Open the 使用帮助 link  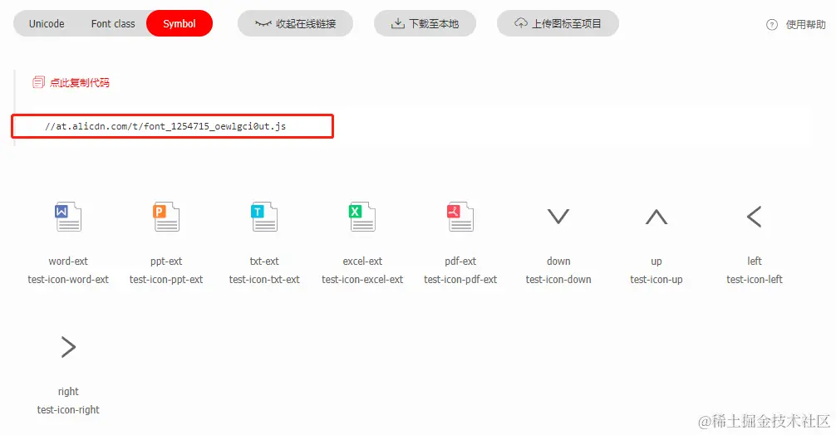(805, 25)
